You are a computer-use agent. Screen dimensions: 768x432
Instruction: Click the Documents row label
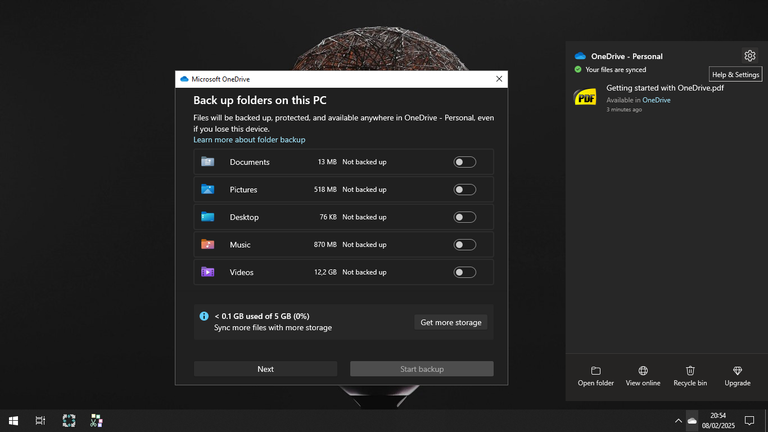[x=250, y=162]
